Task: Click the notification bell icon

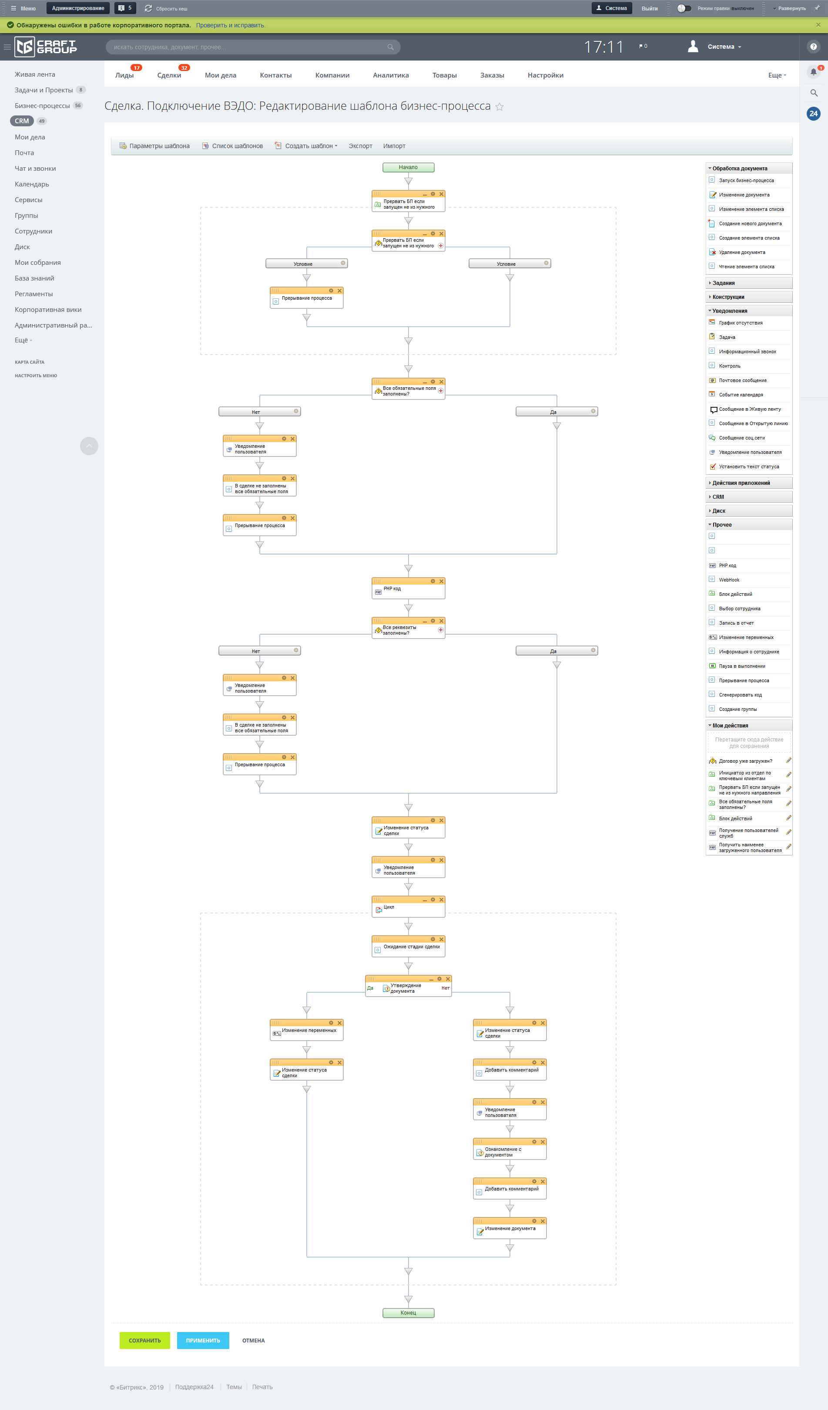Action: pyautogui.click(x=813, y=71)
